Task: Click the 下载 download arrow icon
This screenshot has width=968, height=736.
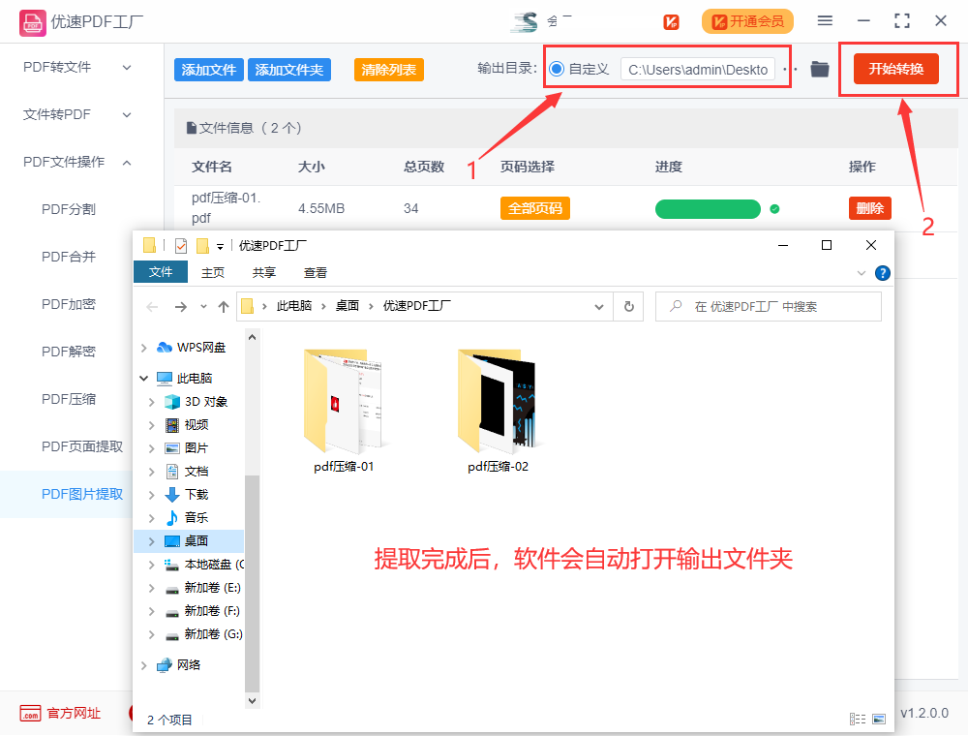Action: tap(172, 495)
